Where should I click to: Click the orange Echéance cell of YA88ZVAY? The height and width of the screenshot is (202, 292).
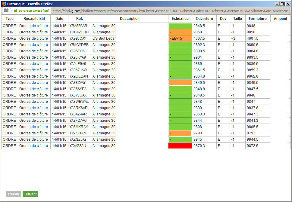[x=180, y=83]
